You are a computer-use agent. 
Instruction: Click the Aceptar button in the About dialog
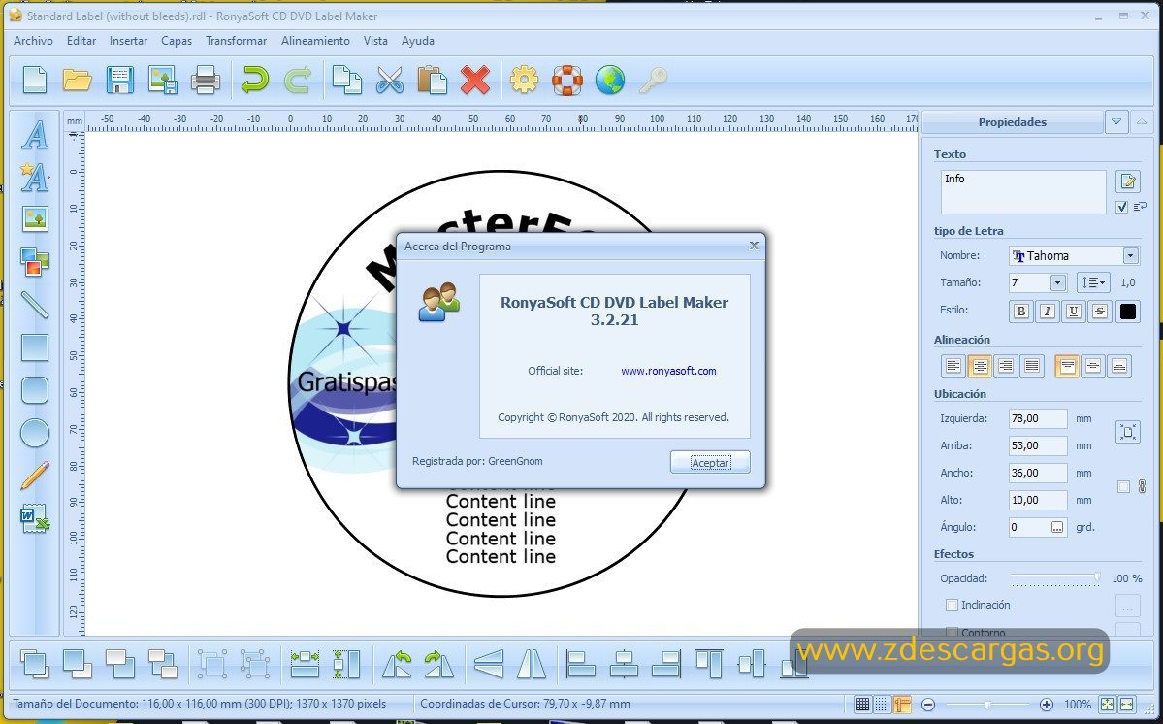[710, 462]
